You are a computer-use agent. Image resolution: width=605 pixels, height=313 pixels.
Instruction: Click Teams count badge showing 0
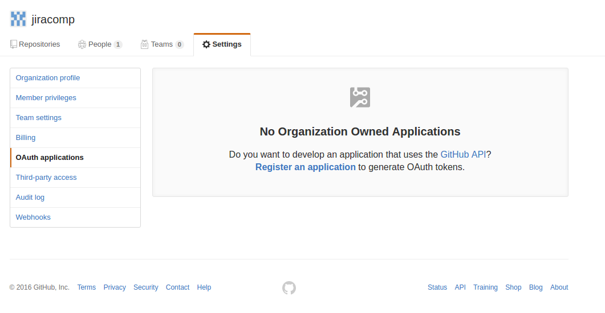pyautogui.click(x=180, y=44)
